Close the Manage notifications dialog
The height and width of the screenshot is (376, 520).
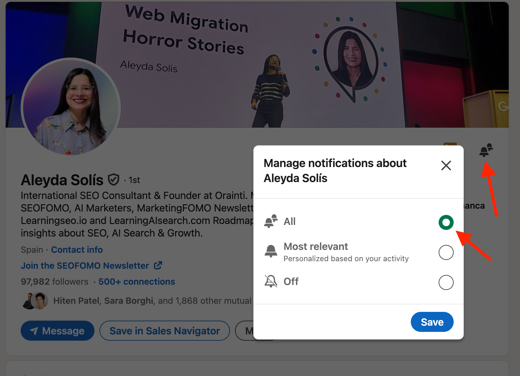click(x=446, y=165)
